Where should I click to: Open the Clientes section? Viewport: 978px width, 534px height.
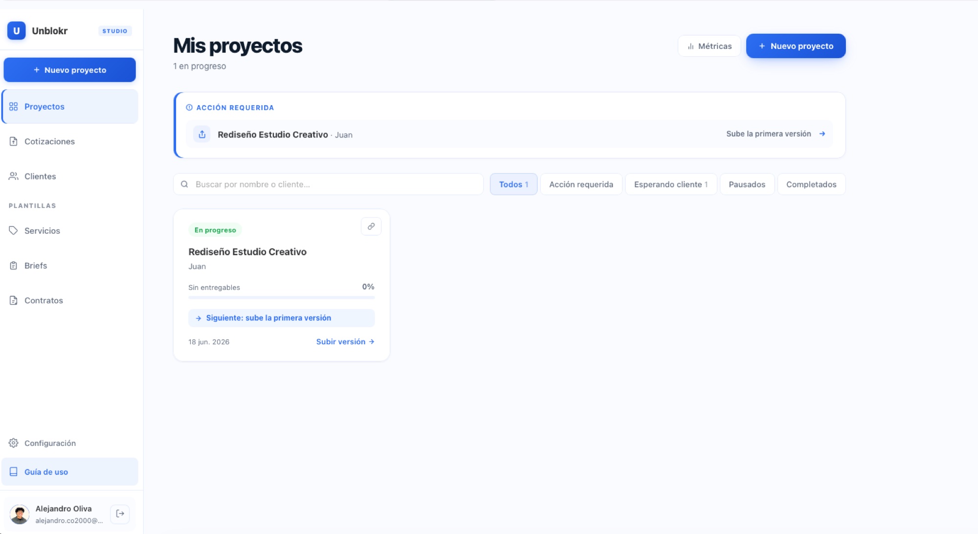coord(69,176)
